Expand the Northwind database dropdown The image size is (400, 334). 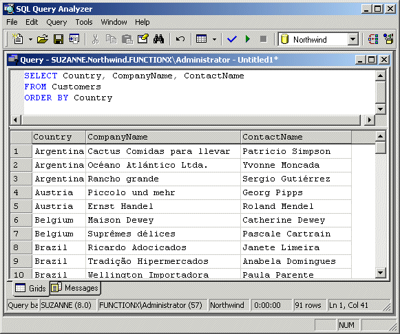(x=352, y=39)
